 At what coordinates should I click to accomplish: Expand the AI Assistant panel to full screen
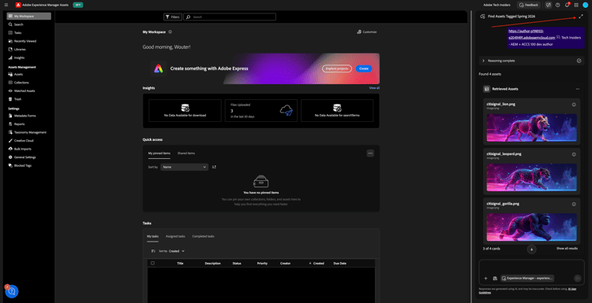pos(581,17)
